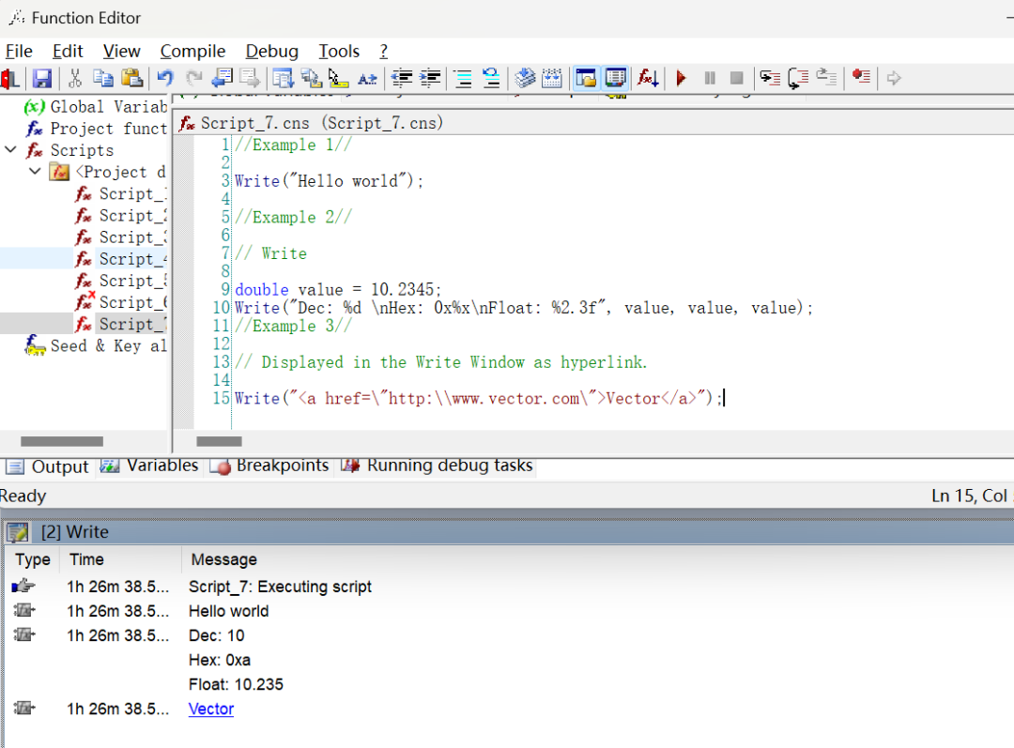
Task: Collapse the Project folder tree node
Action: (35, 172)
